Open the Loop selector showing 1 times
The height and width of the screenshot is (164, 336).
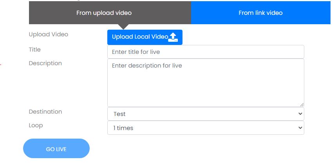pyautogui.click(x=206, y=128)
